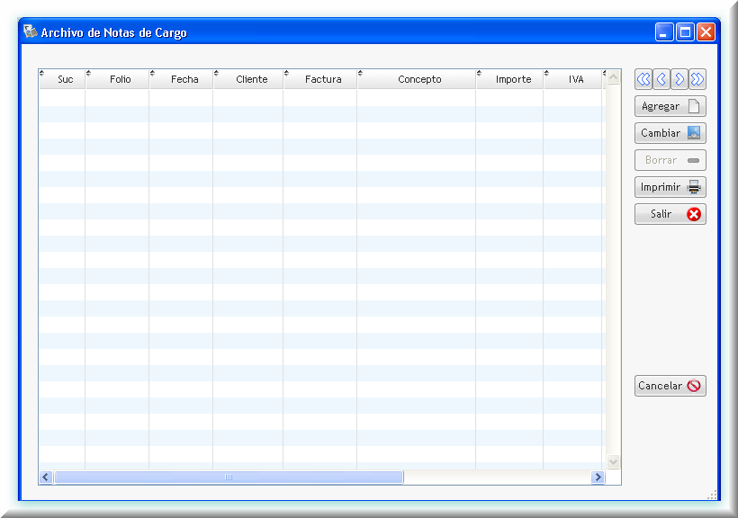738x518 pixels.
Task: Sort by the Importe column header
Action: tap(509, 79)
